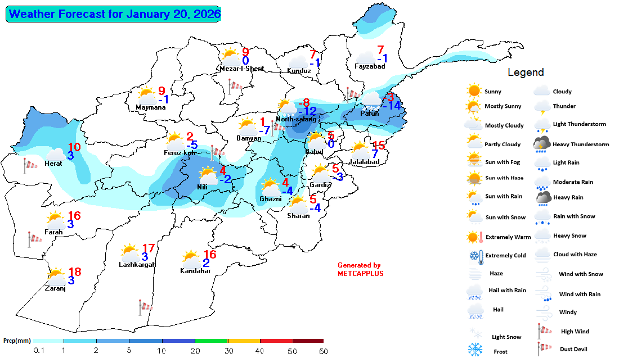Click the Heavy Rain legend icon
The image size is (619, 358).
[542, 197]
